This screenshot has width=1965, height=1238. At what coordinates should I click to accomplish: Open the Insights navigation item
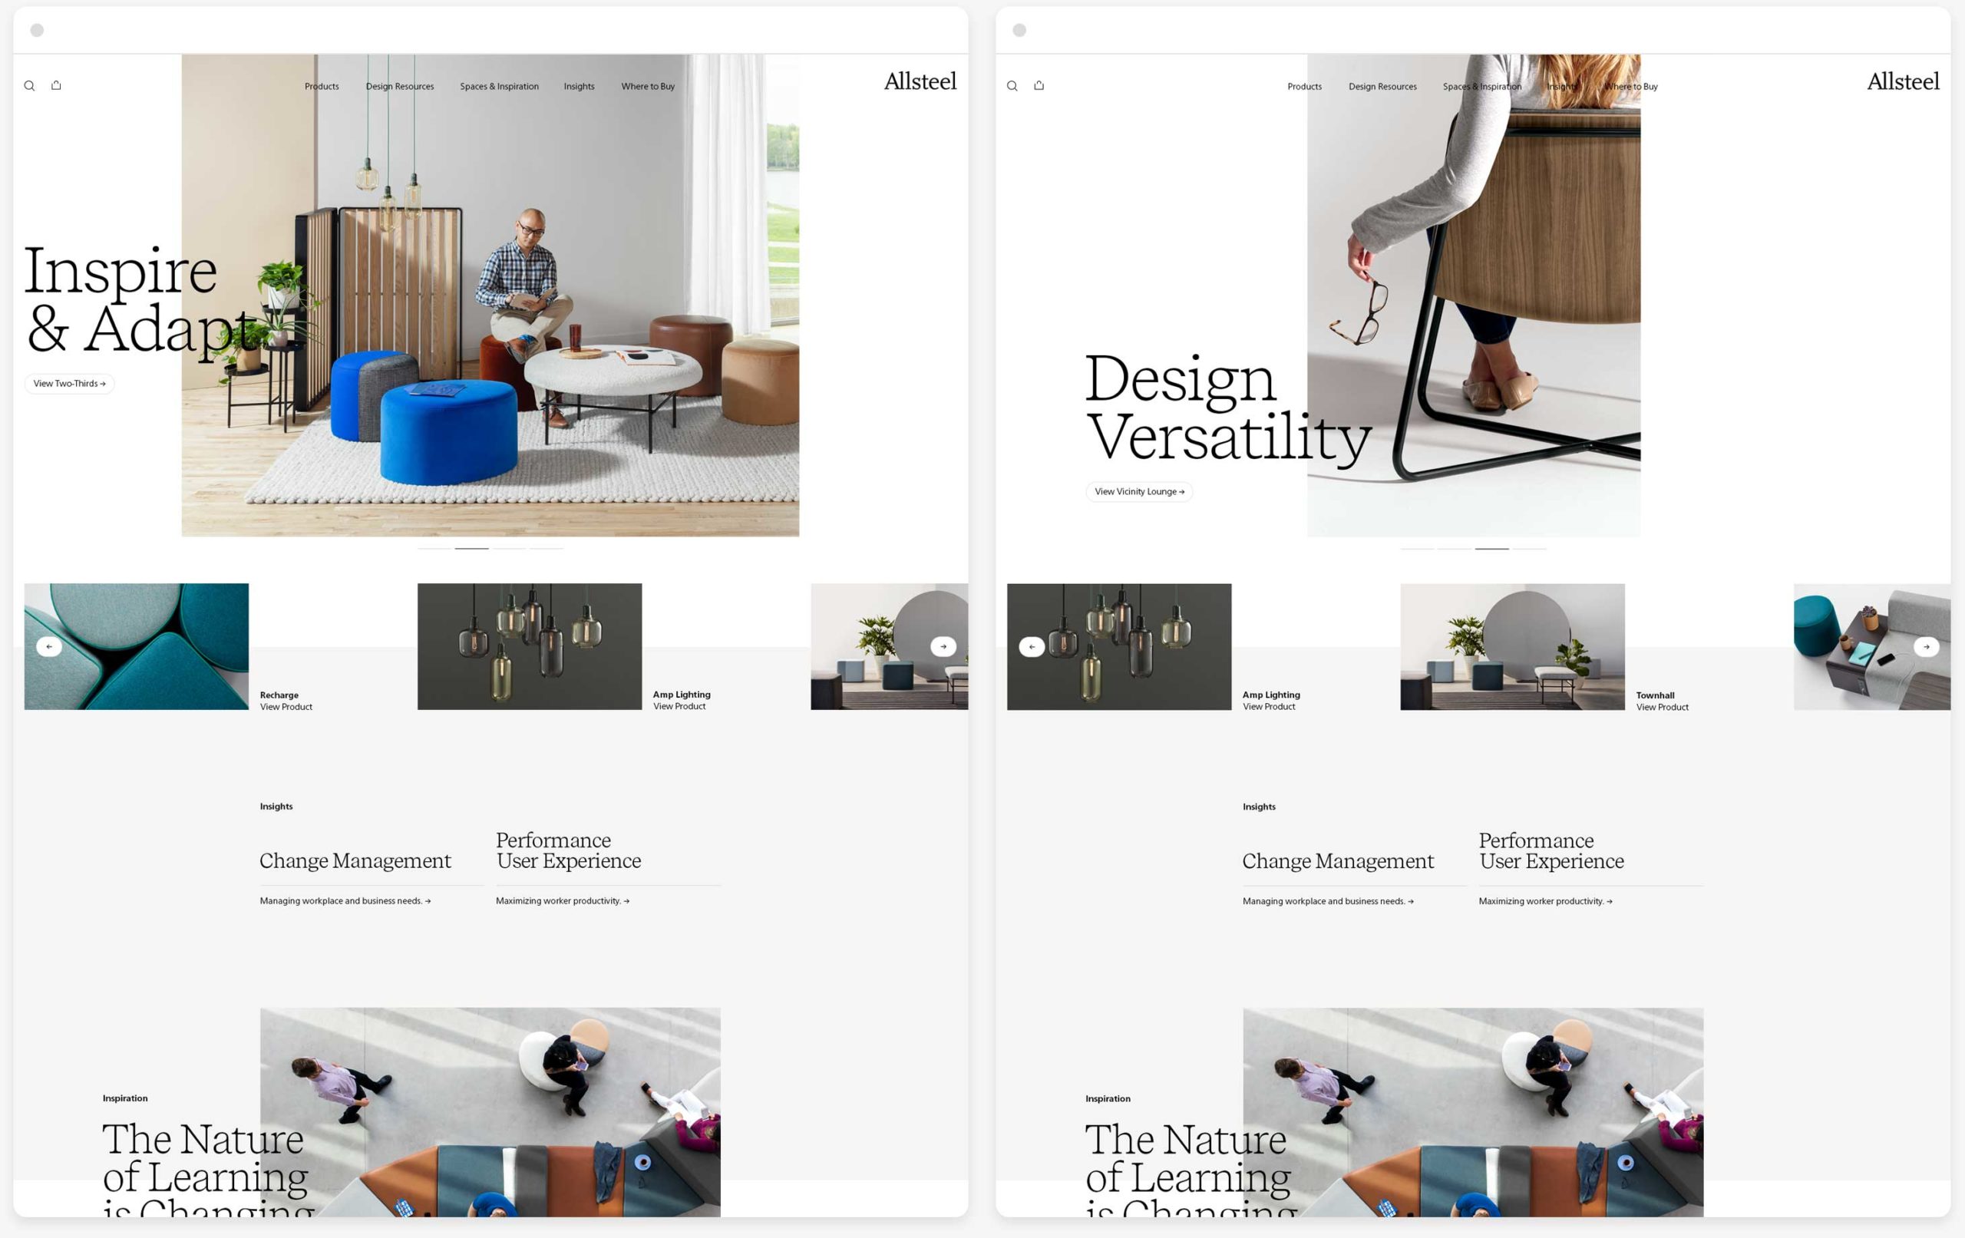click(x=579, y=86)
